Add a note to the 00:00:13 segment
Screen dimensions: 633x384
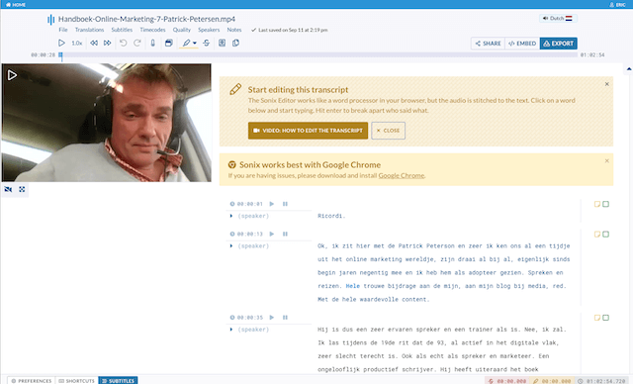[597, 234]
